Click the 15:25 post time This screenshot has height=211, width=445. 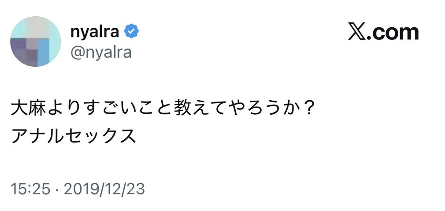tap(29, 190)
